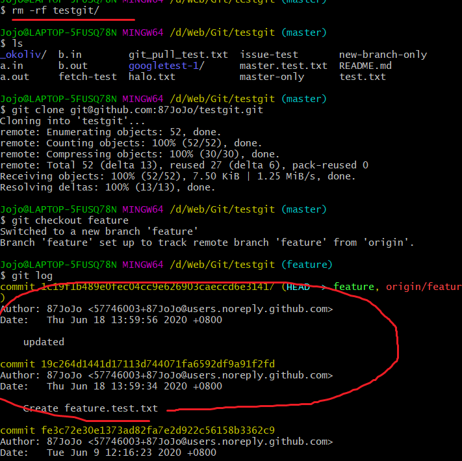Click the 'git checkout feature' command
Image resolution: width=462 pixels, height=461 pixels.
pyautogui.click(x=70, y=220)
